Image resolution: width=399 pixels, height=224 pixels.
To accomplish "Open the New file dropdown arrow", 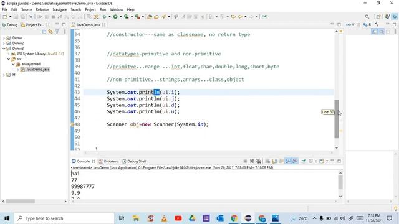I will coord(10,17).
